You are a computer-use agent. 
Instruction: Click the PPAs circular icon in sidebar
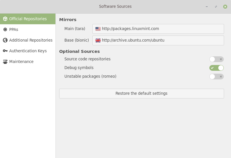point(5,29)
